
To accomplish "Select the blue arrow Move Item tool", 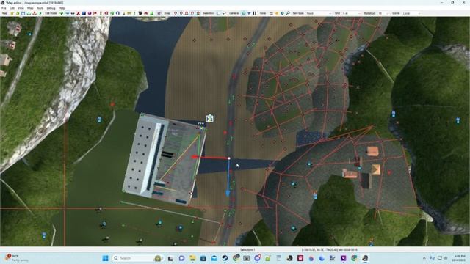I will coord(67,13).
